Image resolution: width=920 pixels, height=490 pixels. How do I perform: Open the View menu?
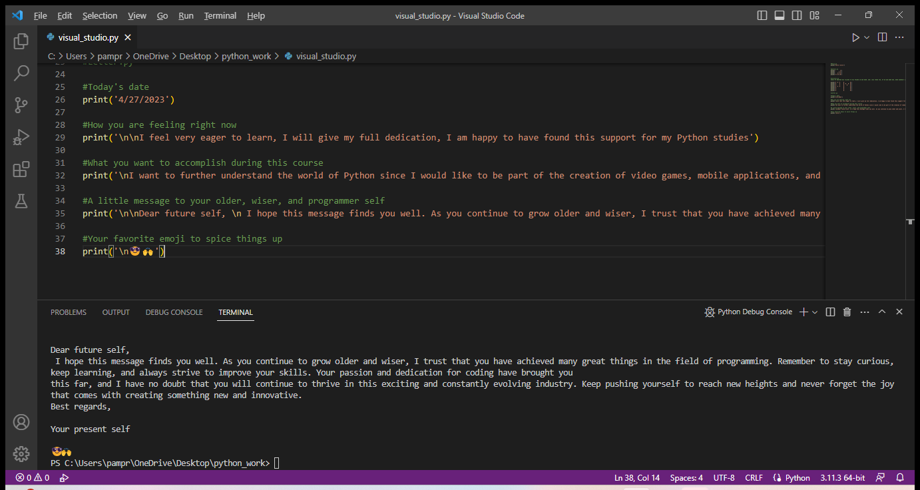tap(137, 15)
